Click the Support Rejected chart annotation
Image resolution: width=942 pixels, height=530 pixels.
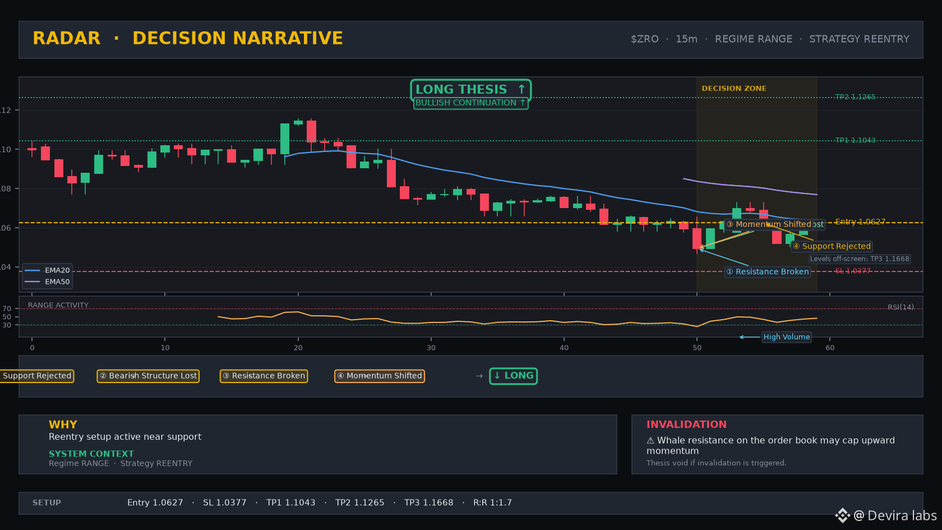tap(832, 246)
